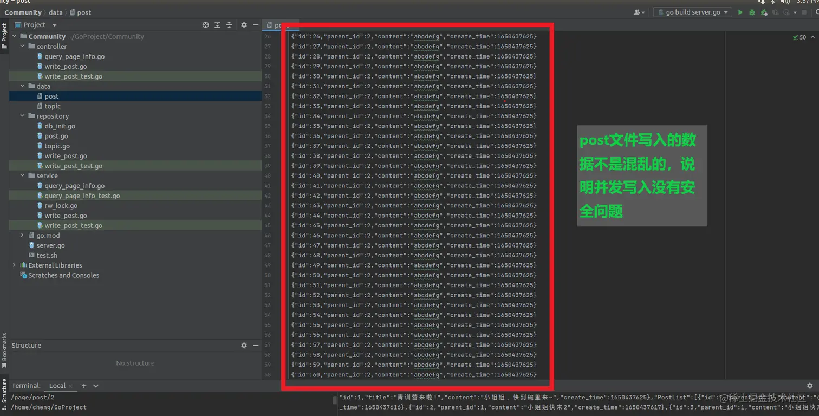Screen dimensions: 819x416
Task: Toggle the Structure tool window tab
Action: 4,394
